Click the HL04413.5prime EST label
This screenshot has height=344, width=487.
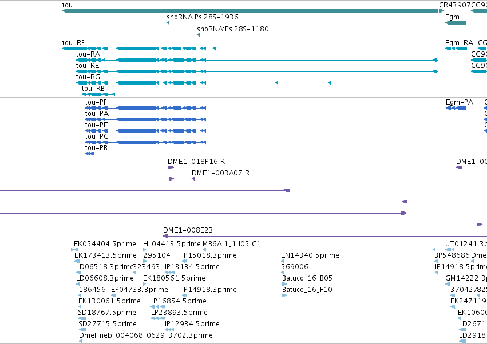172,244
